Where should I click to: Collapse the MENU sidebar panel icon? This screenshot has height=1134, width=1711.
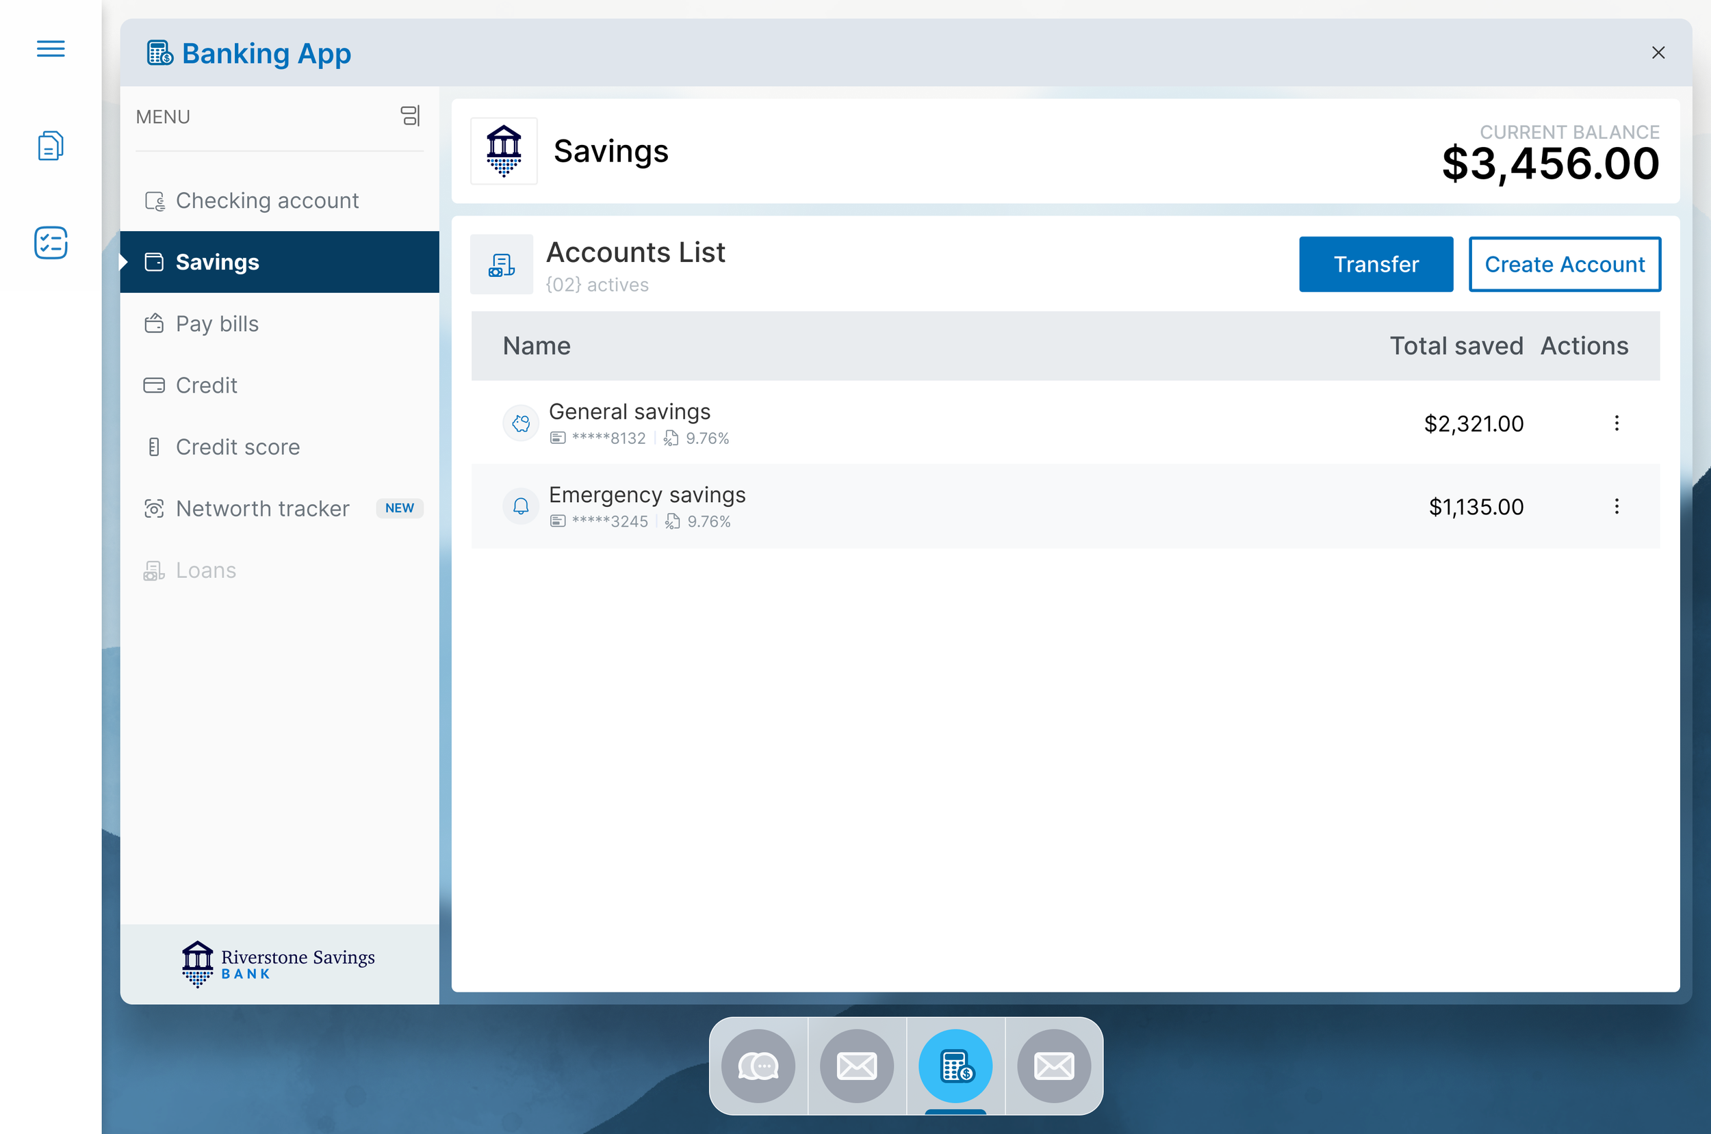(409, 116)
